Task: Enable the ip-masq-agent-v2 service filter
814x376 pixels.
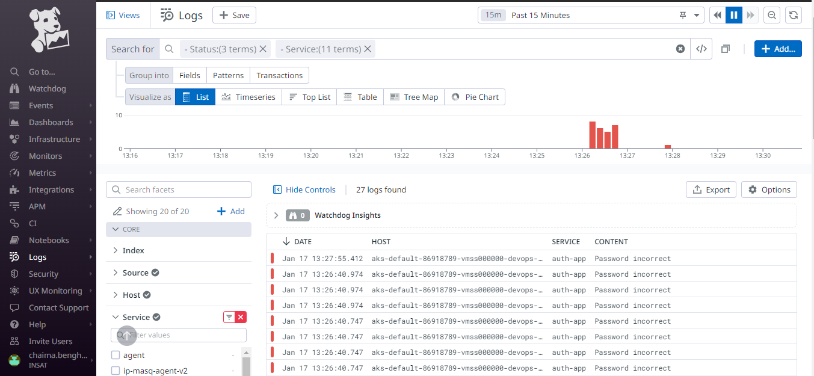Action: pos(115,371)
